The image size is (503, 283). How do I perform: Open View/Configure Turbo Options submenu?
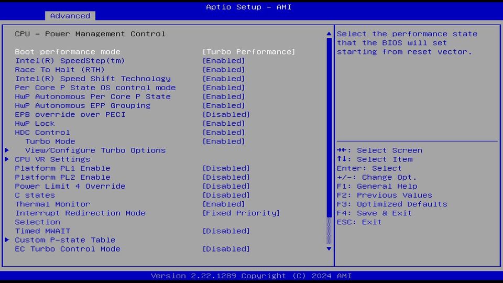pos(95,150)
